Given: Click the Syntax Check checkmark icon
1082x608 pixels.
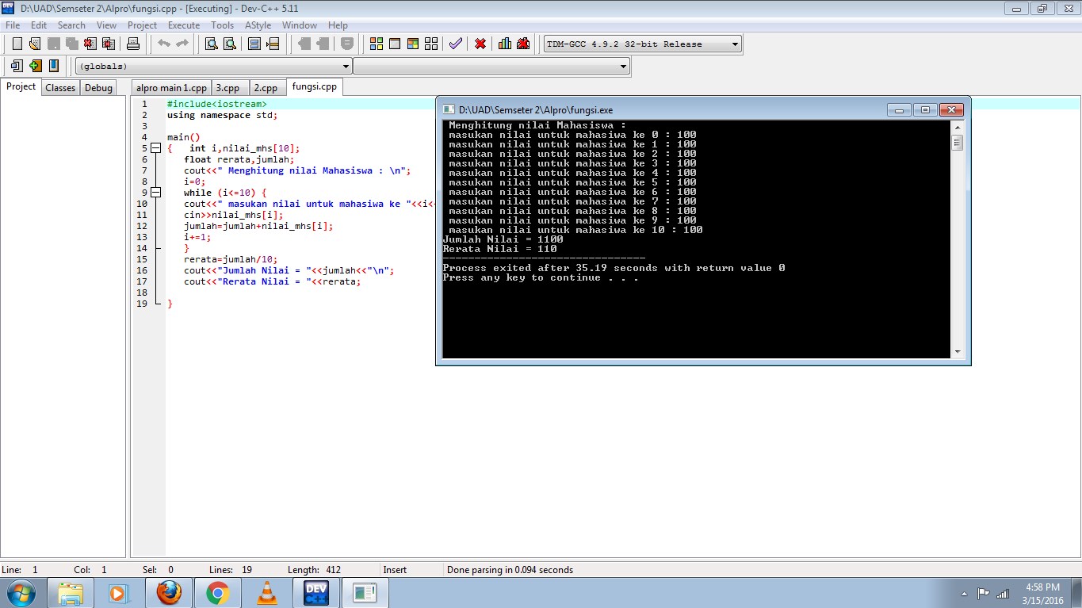Looking at the screenshot, I should click(455, 44).
